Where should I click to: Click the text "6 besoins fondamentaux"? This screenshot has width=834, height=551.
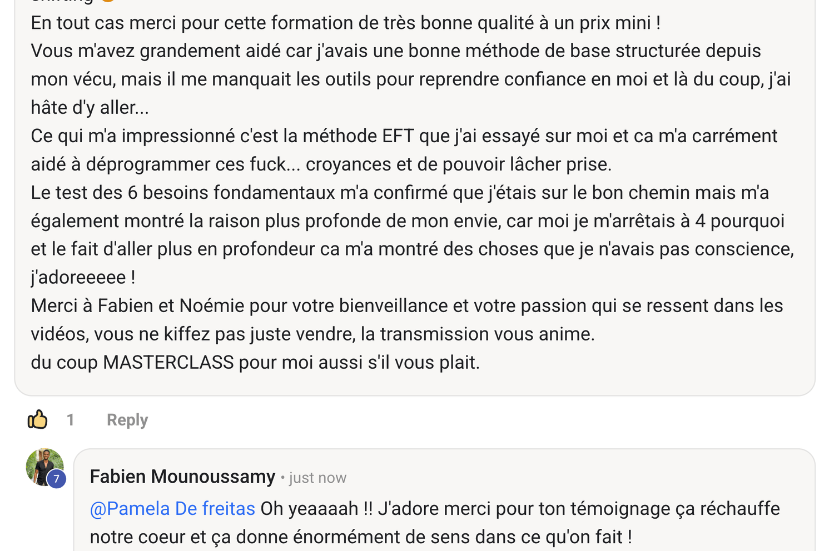click(x=231, y=193)
